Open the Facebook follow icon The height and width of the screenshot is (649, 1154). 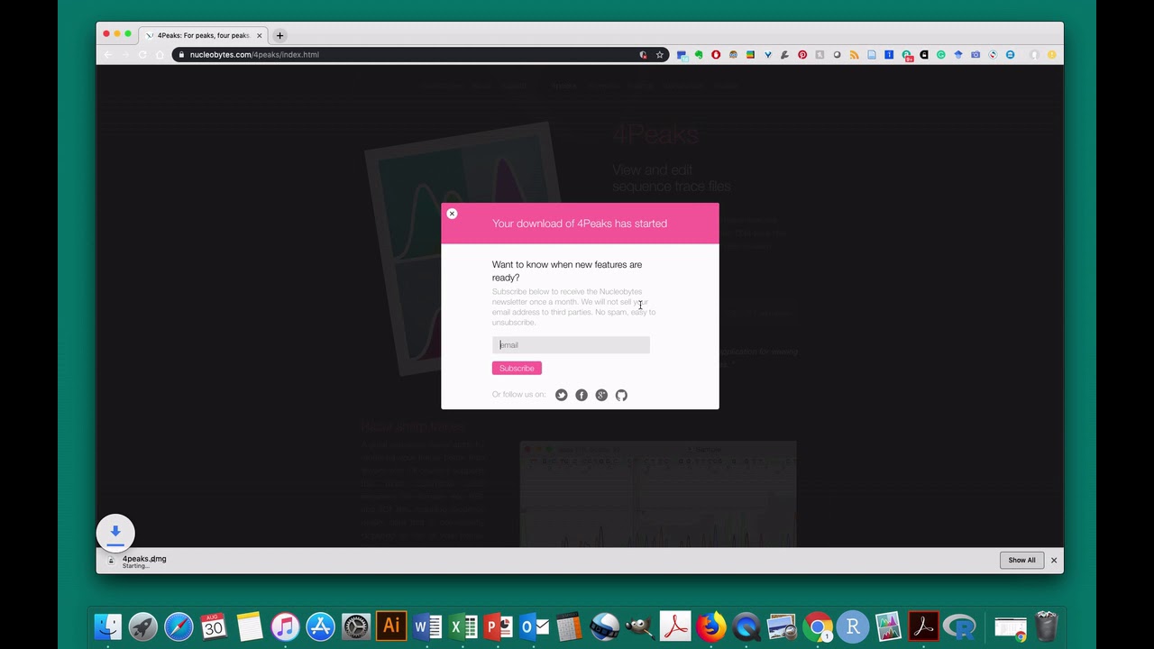click(x=582, y=395)
